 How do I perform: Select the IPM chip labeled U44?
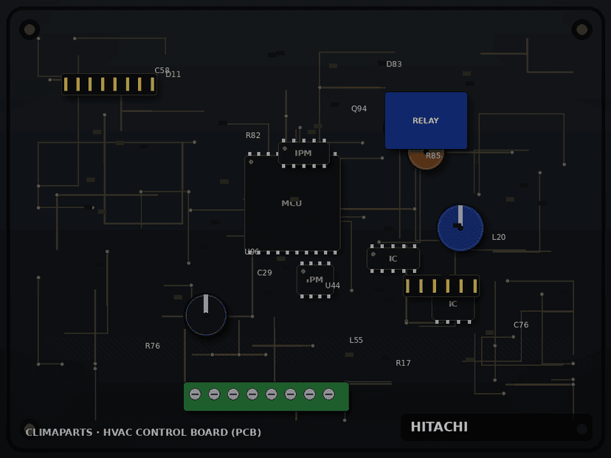click(x=315, y=280)
